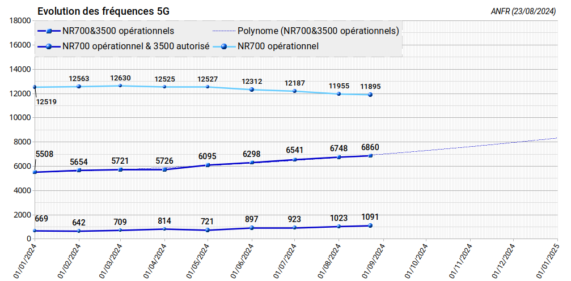
Task: Select the 5726 data label
Action: click(164, 161)
